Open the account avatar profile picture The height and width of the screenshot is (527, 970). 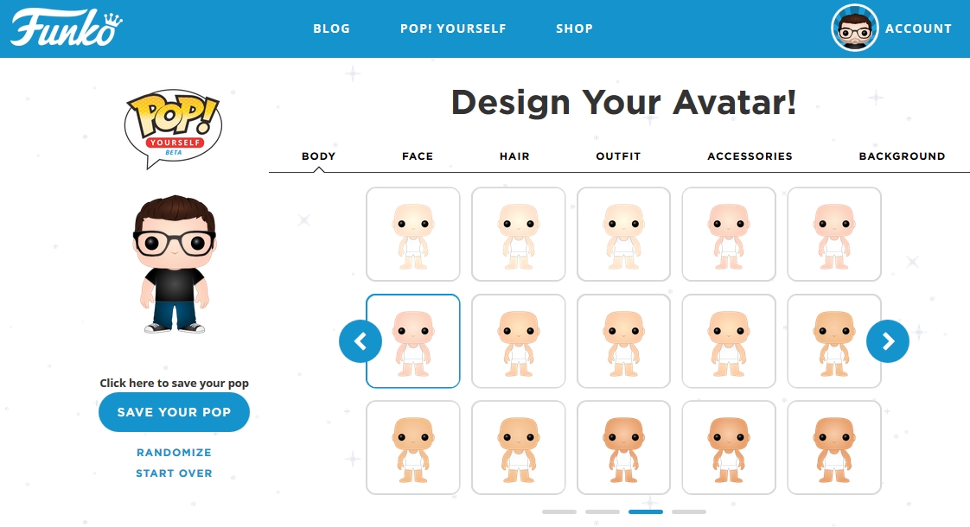click(x=854, y=28)
